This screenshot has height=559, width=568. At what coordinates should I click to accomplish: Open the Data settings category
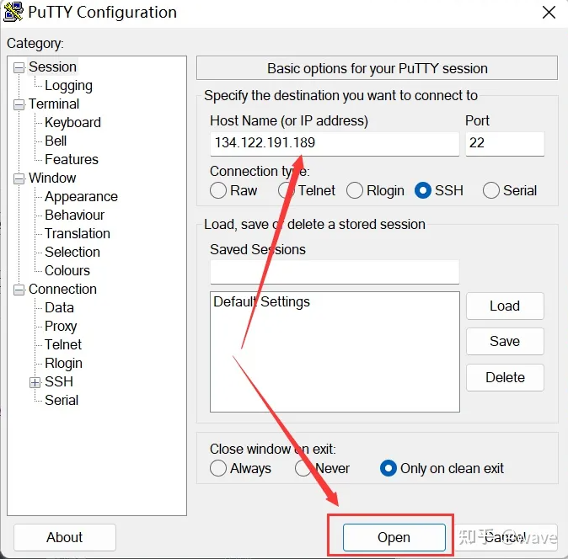click(x=59, y=308)
